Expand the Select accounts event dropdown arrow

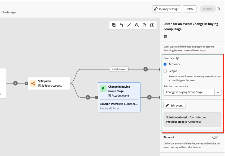(218, 92)
